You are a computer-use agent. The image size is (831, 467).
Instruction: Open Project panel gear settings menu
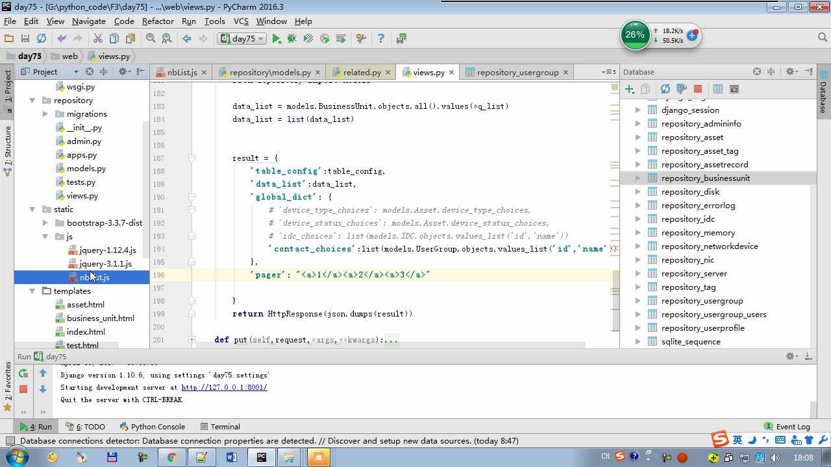123,72
